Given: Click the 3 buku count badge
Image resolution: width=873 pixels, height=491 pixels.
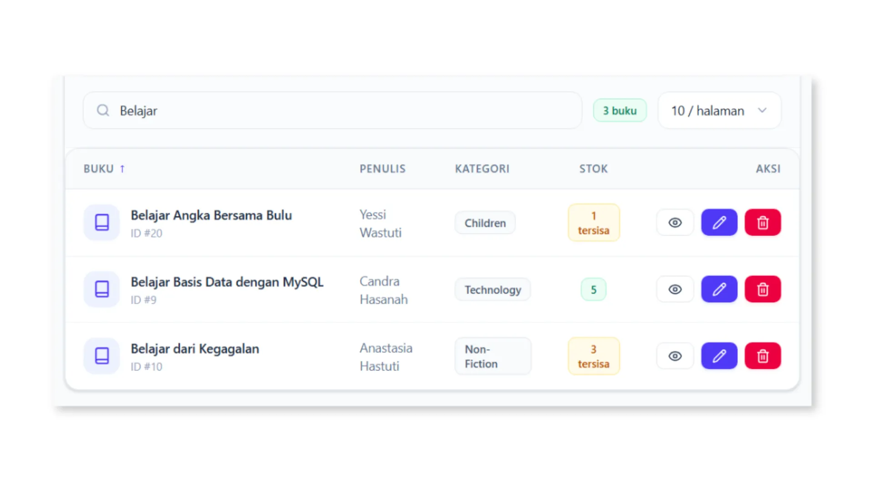Looking at the screenshot, I should click(620, 110).
